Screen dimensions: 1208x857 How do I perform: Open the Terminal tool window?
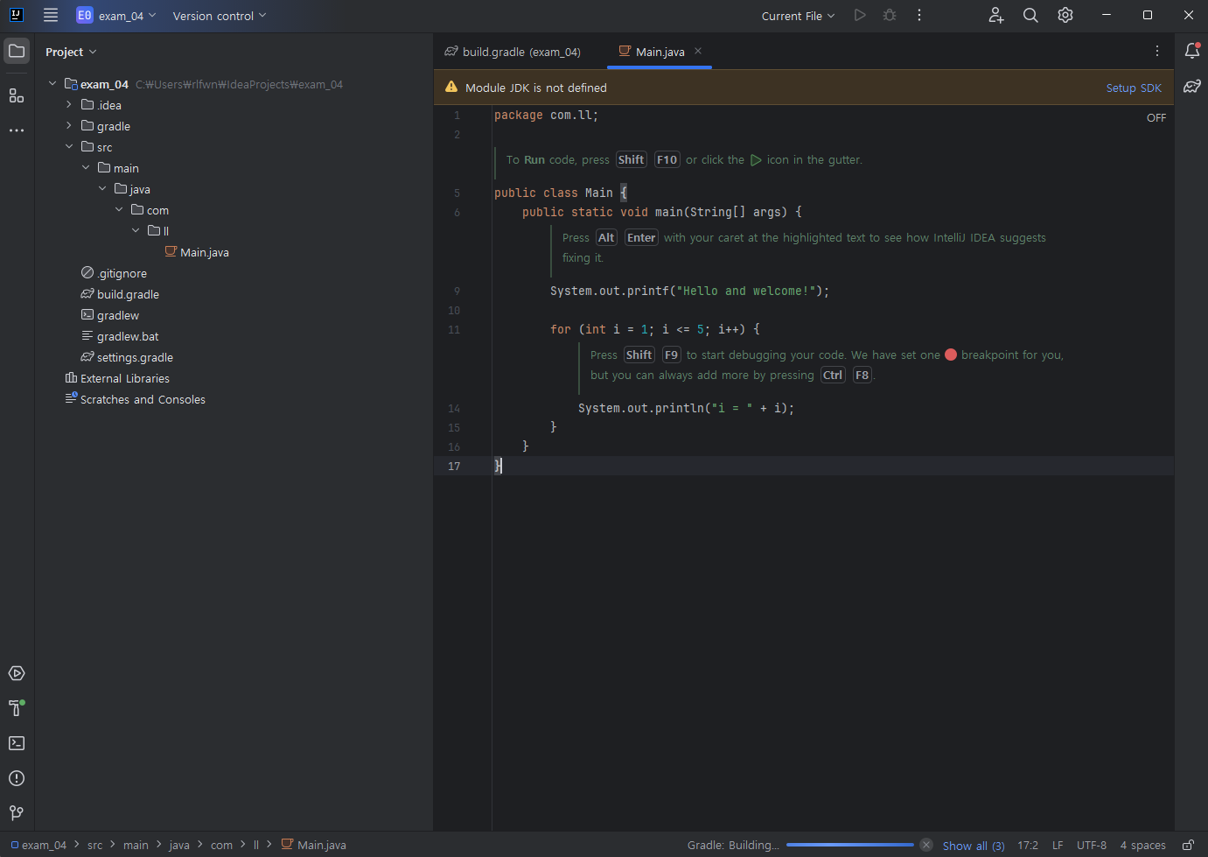coord(16,743)
